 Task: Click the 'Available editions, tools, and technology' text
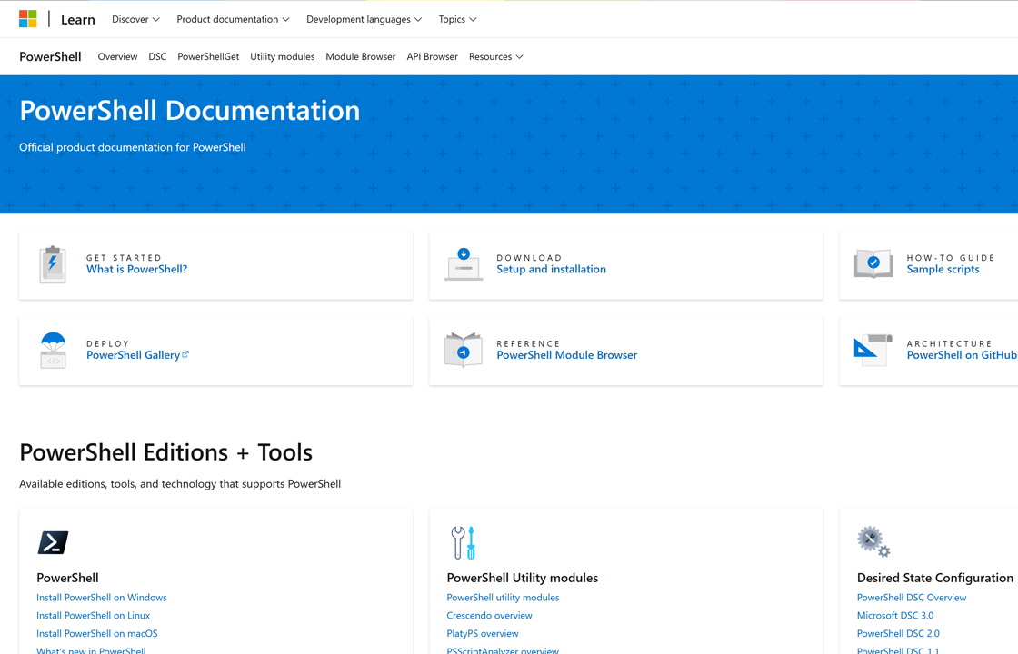pos(180,484)
